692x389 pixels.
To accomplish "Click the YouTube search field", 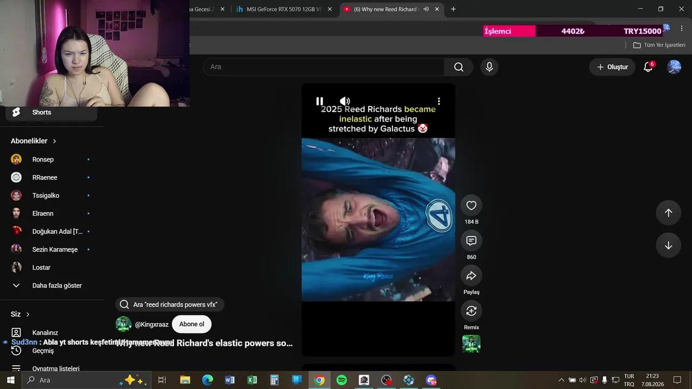I will tap(324, 67).
